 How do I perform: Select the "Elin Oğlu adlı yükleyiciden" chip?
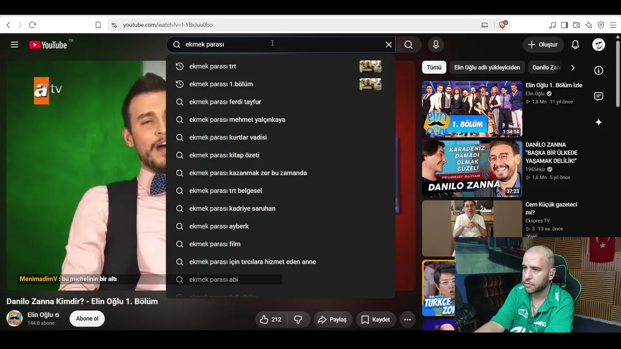coord(487,67)
